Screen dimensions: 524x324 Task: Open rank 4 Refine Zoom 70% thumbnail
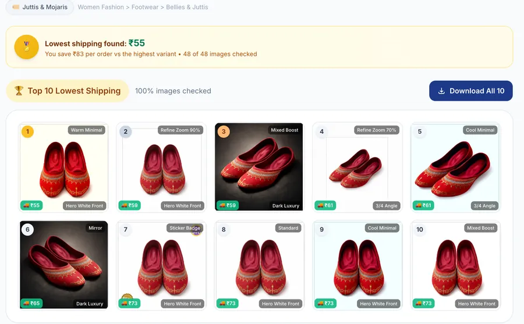click(357, 167)
